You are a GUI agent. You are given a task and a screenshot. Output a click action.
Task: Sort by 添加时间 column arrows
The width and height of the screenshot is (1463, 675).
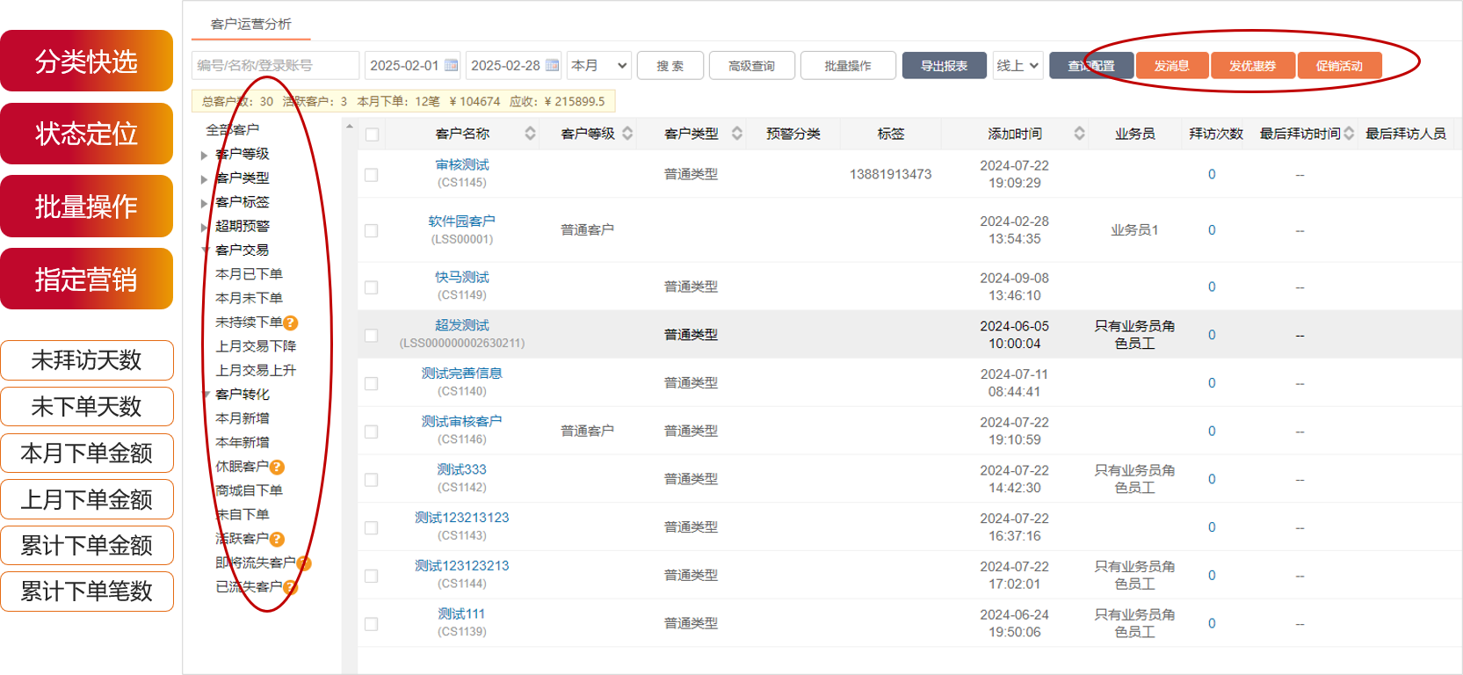tap(1079, 134)
